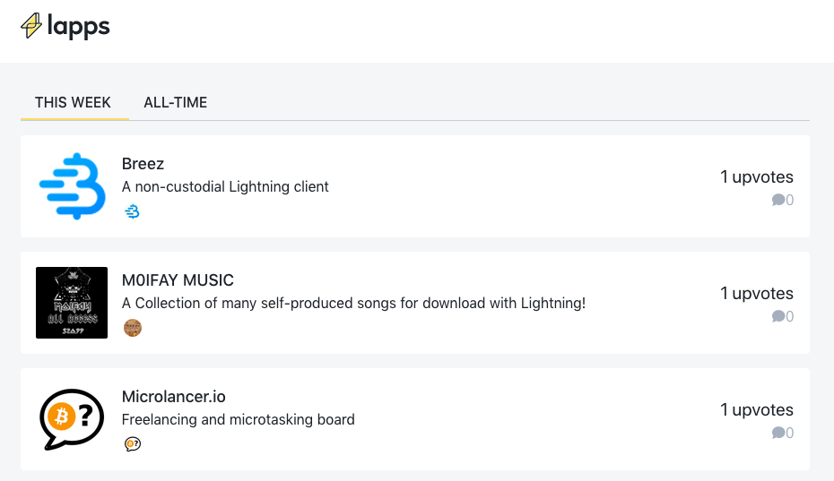Viewport: 834px width, 481px height.
Task: Open the Breez title link
Action: point(143,164)
